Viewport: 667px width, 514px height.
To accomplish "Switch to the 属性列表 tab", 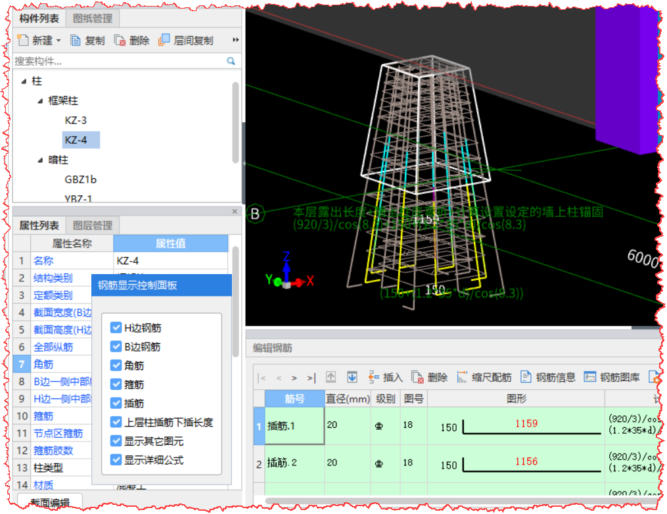I will pos(39,225).
